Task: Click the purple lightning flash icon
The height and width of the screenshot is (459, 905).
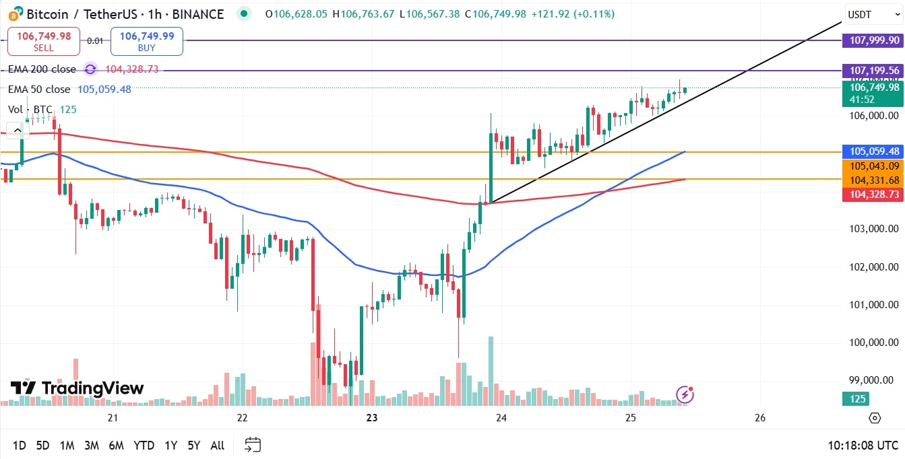Action: (685, 394)
